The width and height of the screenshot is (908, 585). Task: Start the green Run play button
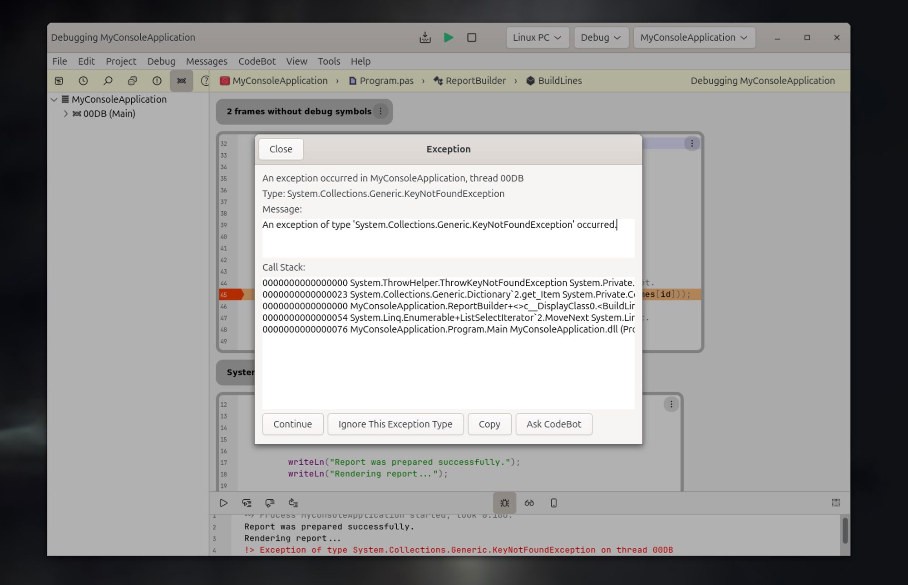(x=449, y=38)
